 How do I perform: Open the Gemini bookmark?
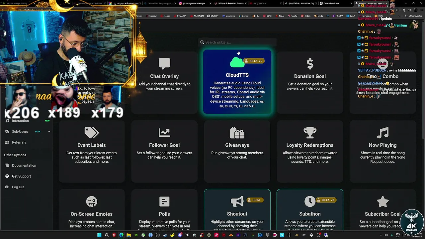[x=243, y=16]
